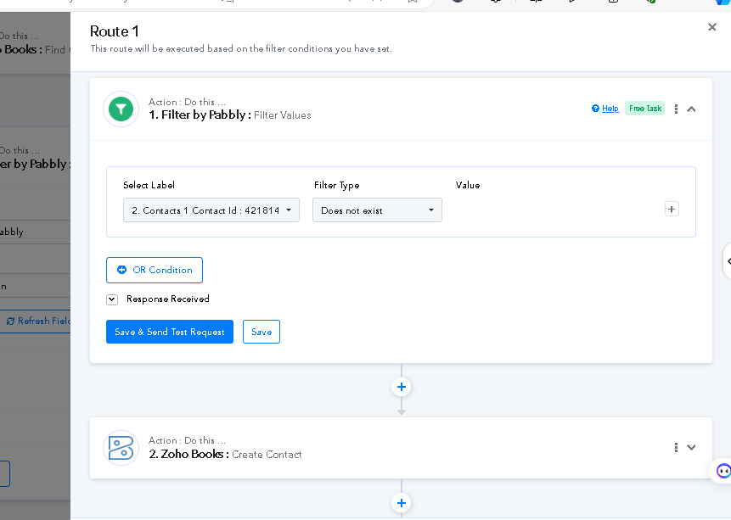Open the Select Label dropdown
Image resolution: width=731 pixels, height=520 pixels.
coord(211,210)
